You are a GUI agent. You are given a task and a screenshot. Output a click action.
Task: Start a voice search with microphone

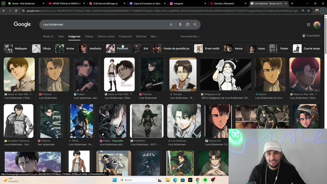pyautogui.click(x=180, y=25)
